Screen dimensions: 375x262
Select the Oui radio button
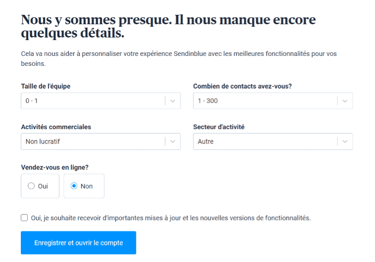pos(32,186)
